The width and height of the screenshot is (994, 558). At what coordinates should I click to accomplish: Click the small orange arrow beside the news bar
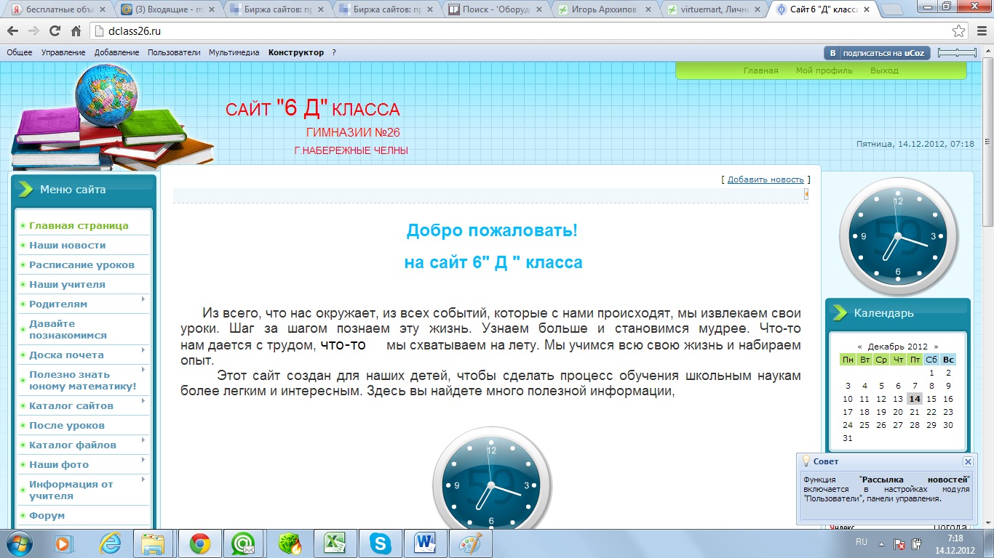pos(806,194)
